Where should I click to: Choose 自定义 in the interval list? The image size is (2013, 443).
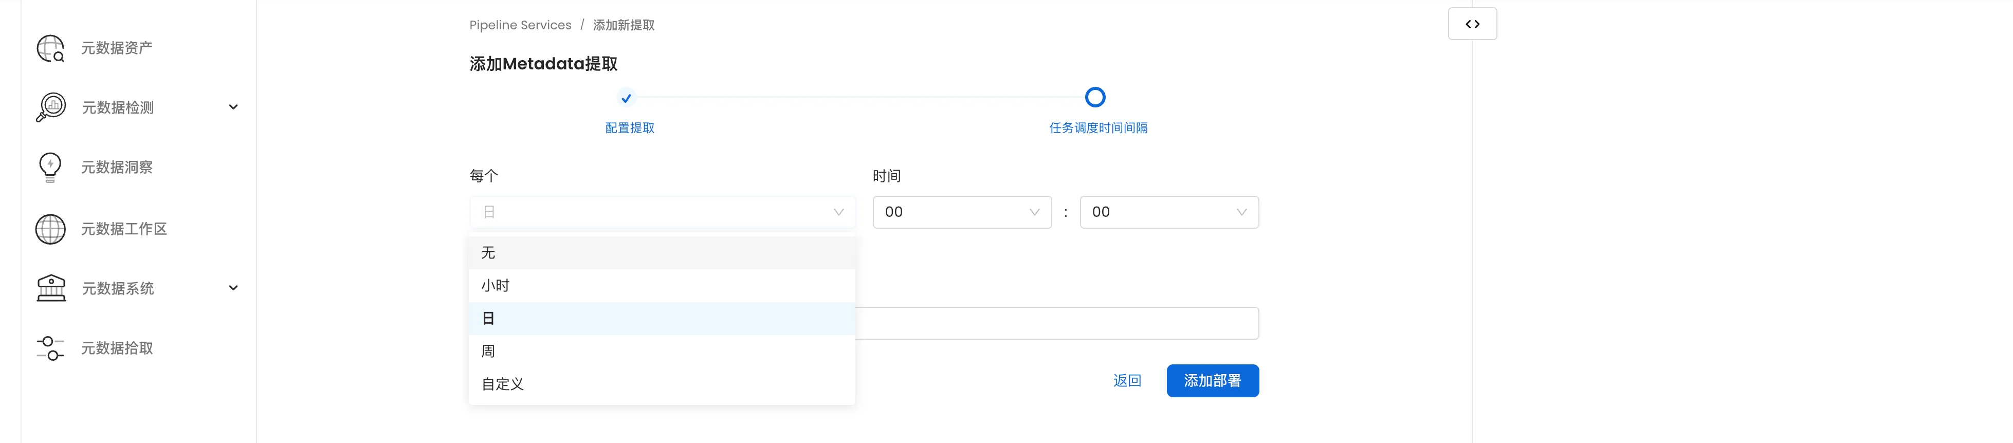pyautogui.click(x=502, y=384)
